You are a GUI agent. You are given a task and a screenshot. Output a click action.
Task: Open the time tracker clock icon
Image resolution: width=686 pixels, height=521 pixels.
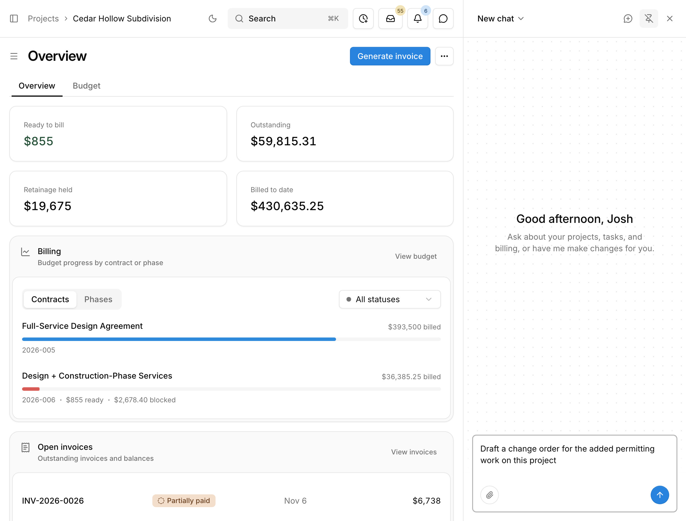coord(363,19)
